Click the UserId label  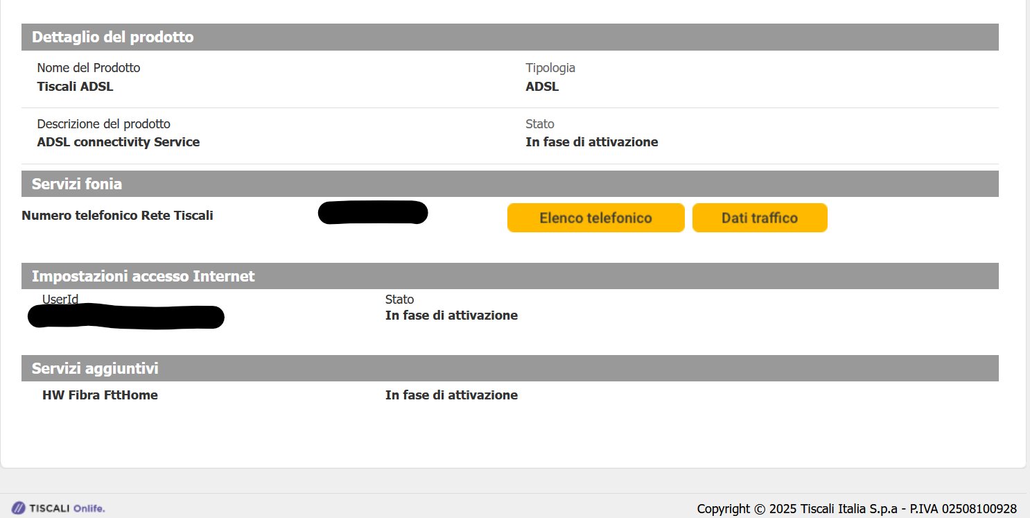(60, 300)
